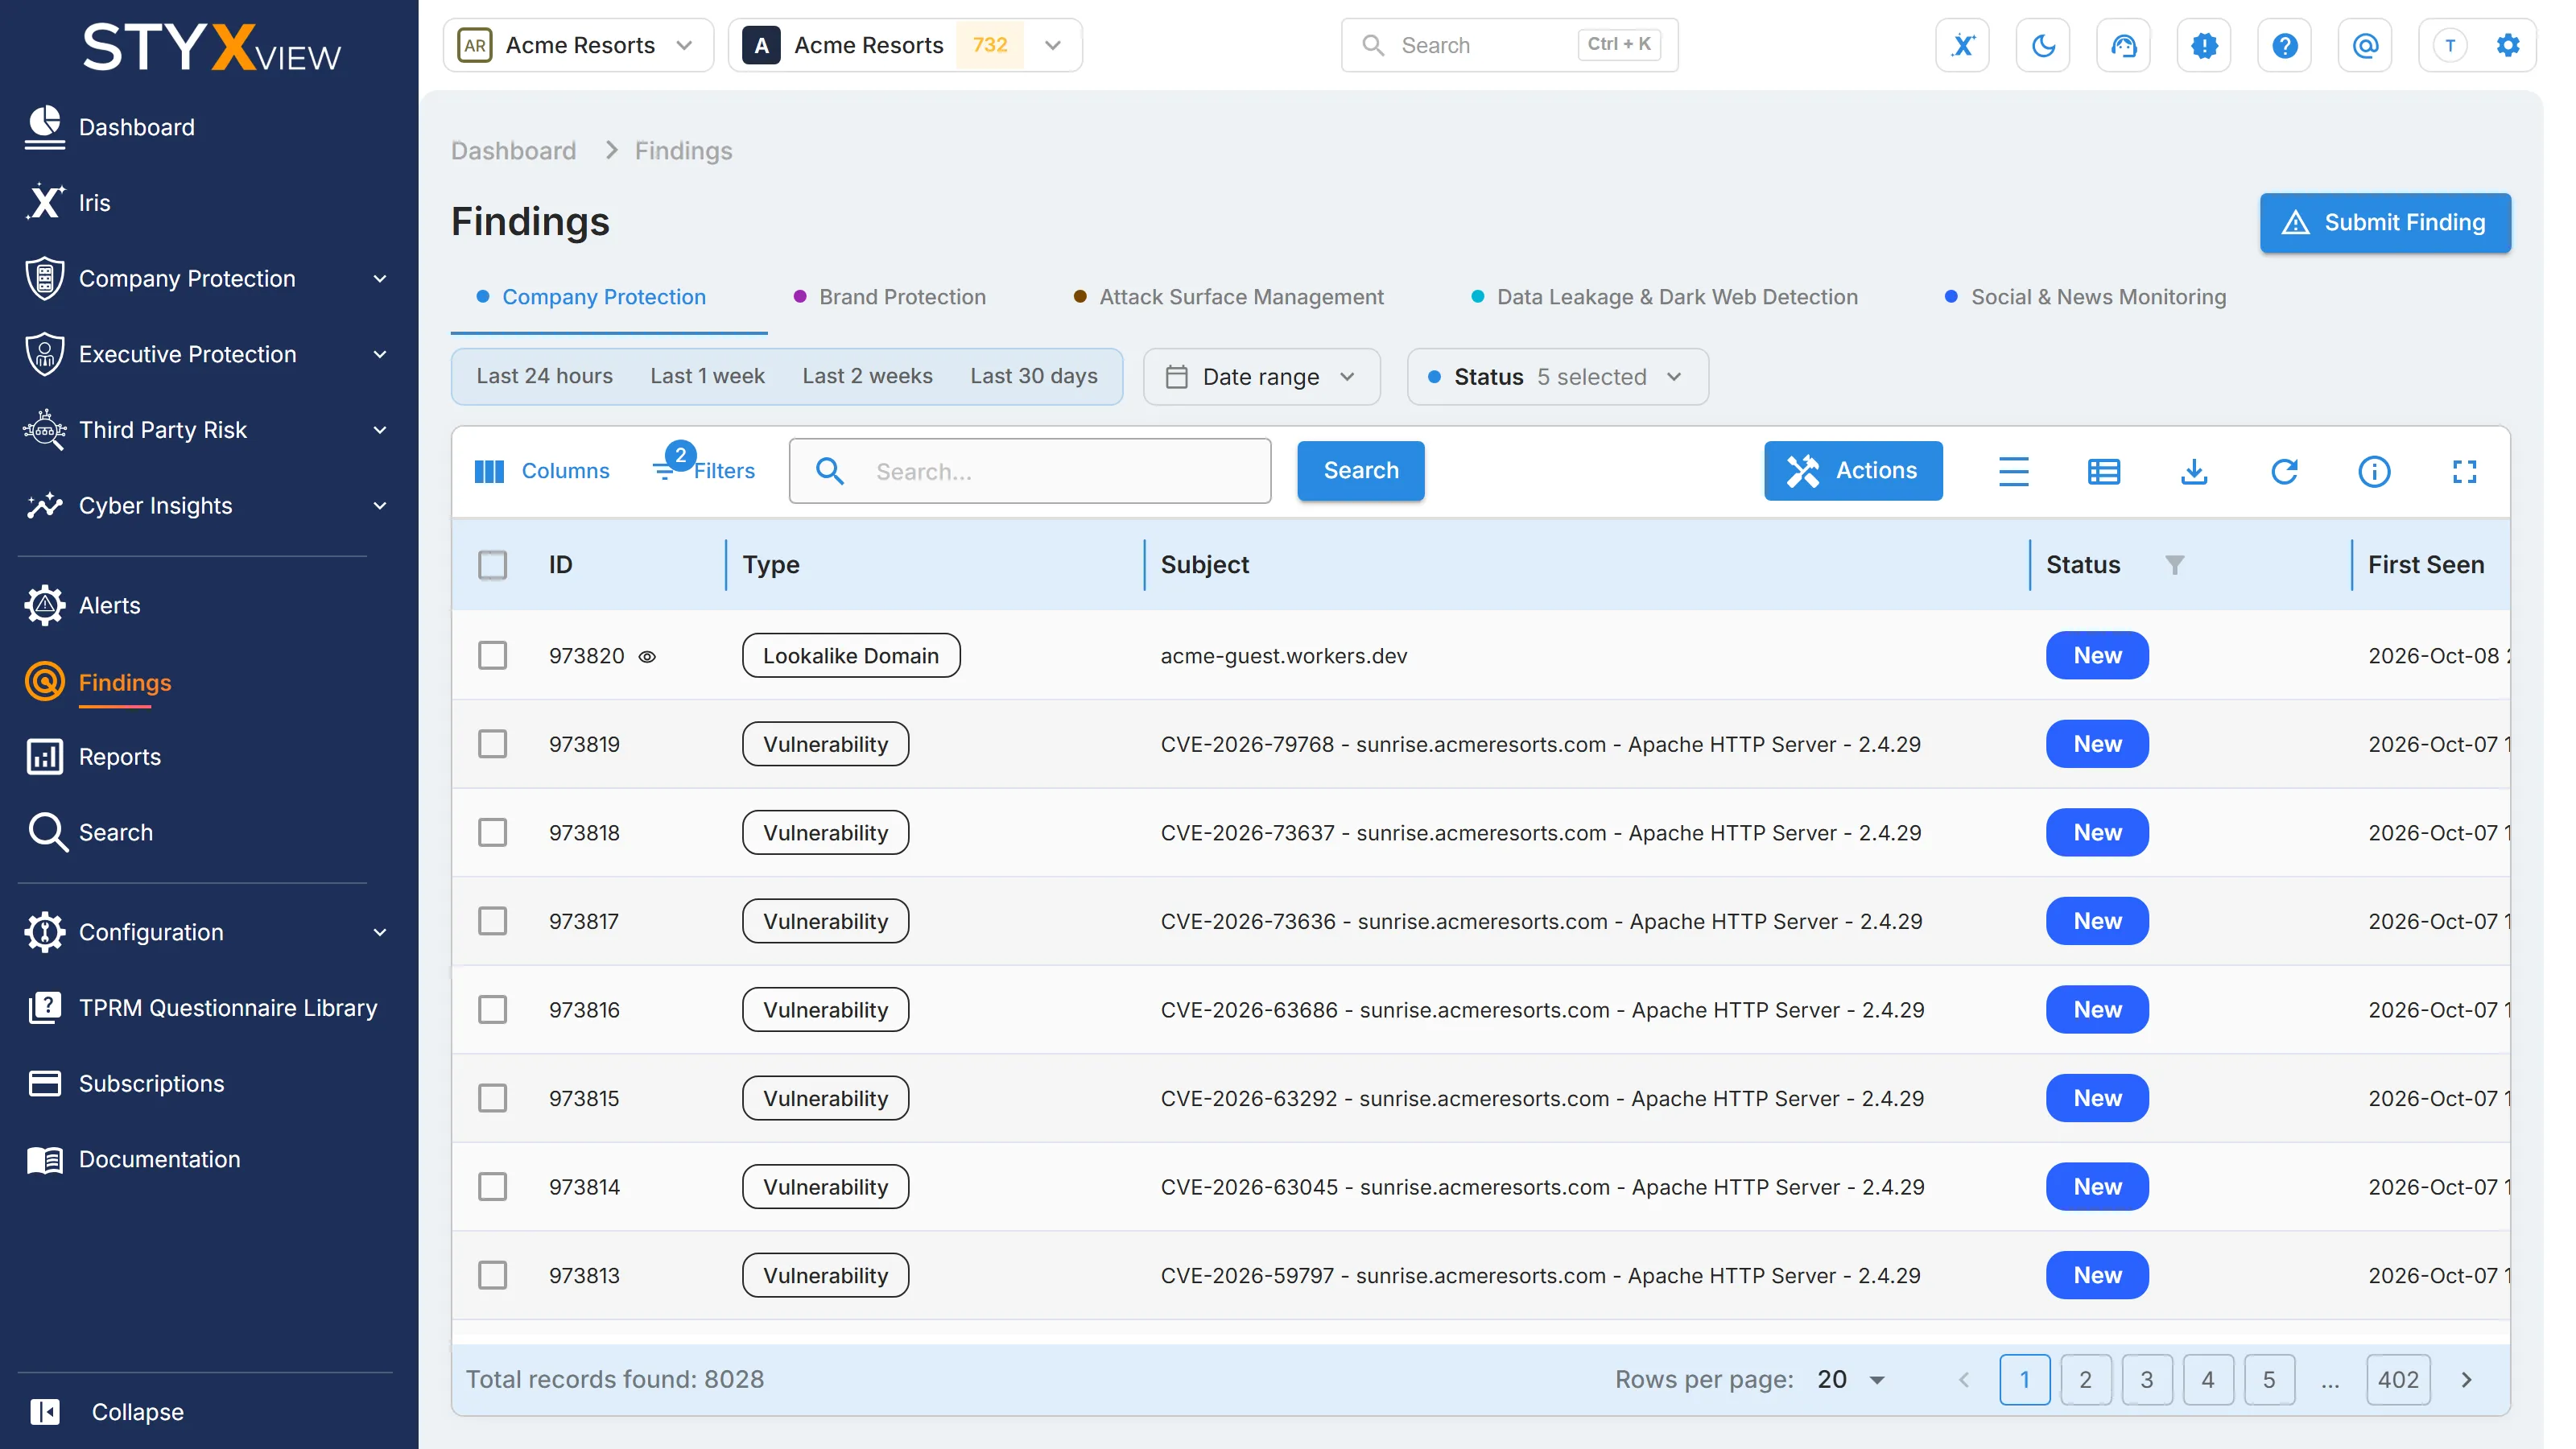
Task: Click the blue Search button
Action: tap(1360, 470)
